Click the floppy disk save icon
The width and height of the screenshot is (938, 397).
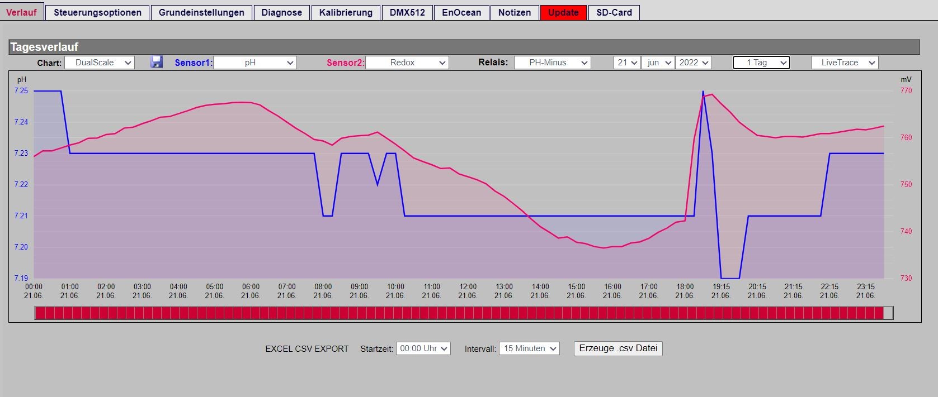click(157, 62)
